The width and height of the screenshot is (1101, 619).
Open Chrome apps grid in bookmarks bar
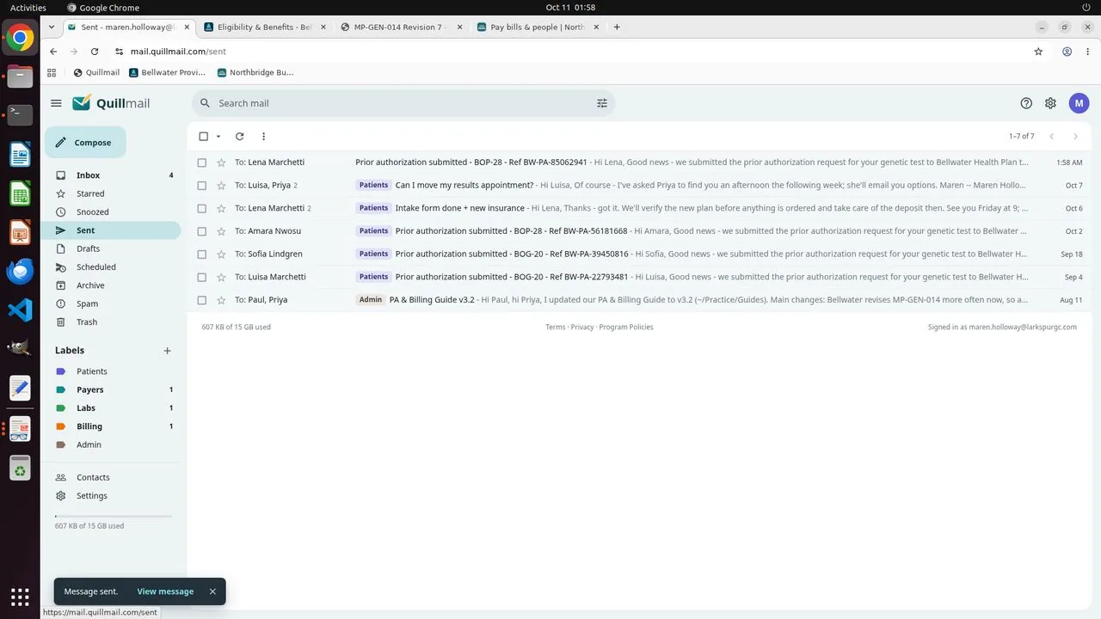coord(52,72)
